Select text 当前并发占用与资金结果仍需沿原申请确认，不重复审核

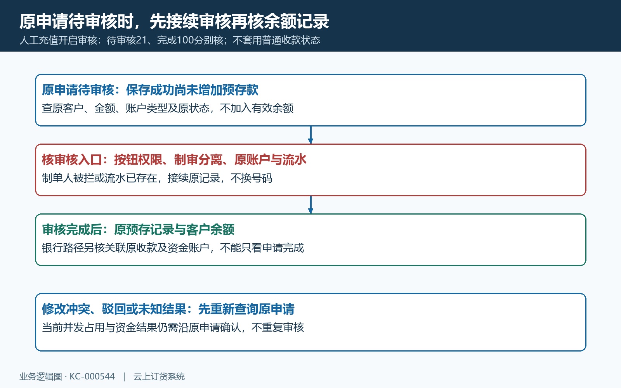[x=173, y=327]
